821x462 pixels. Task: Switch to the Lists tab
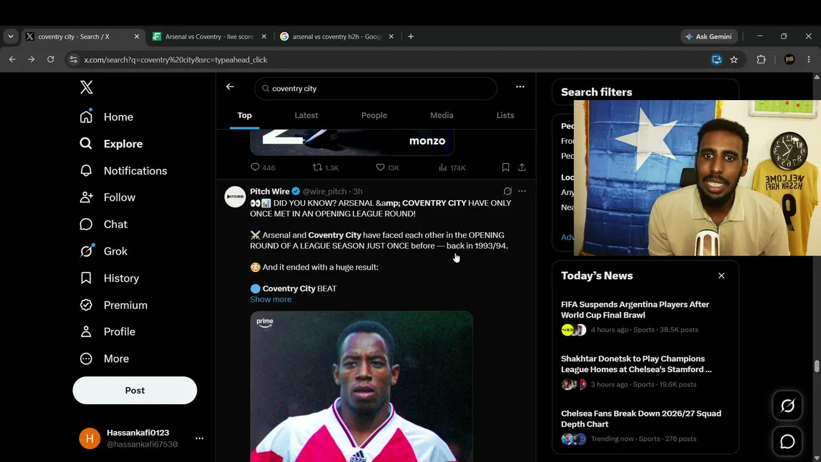coord(505,116)
